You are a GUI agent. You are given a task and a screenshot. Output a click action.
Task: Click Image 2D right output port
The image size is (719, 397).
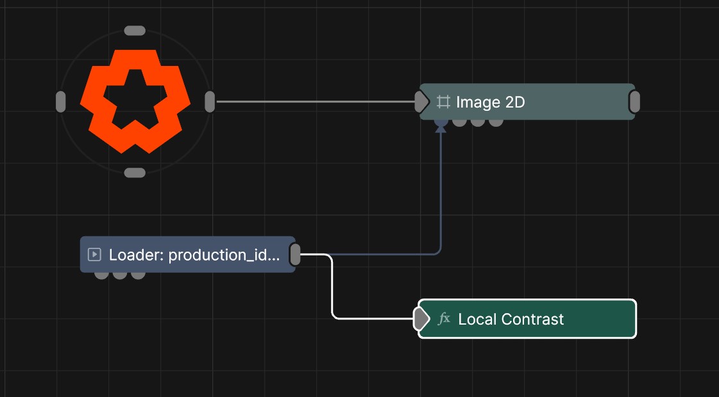(x=634, y=101)
